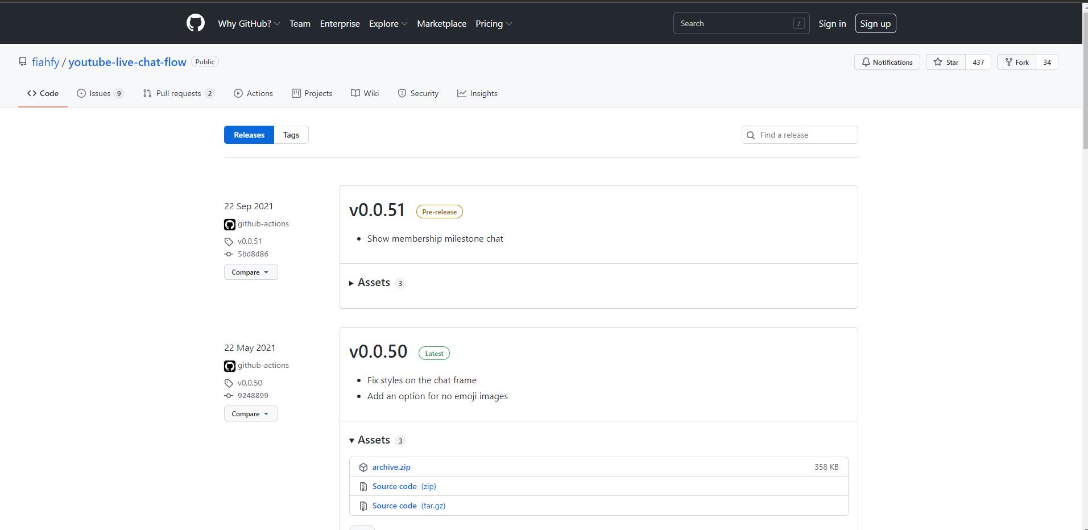
Task: Open the Wiki tab
Action: pos(365,93)
